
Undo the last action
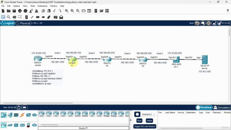(55, 11)
